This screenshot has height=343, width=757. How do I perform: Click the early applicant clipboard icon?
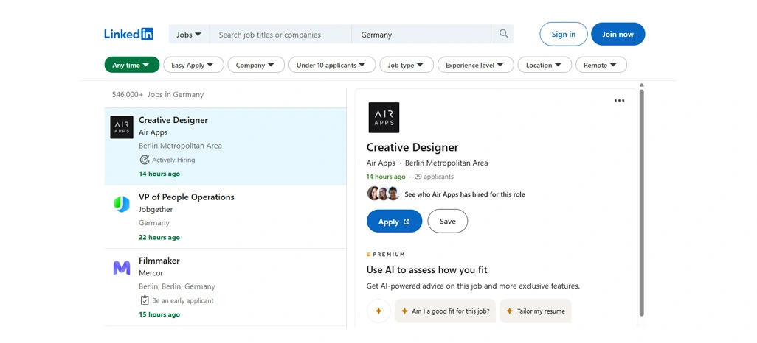click(x=145, y=300)
